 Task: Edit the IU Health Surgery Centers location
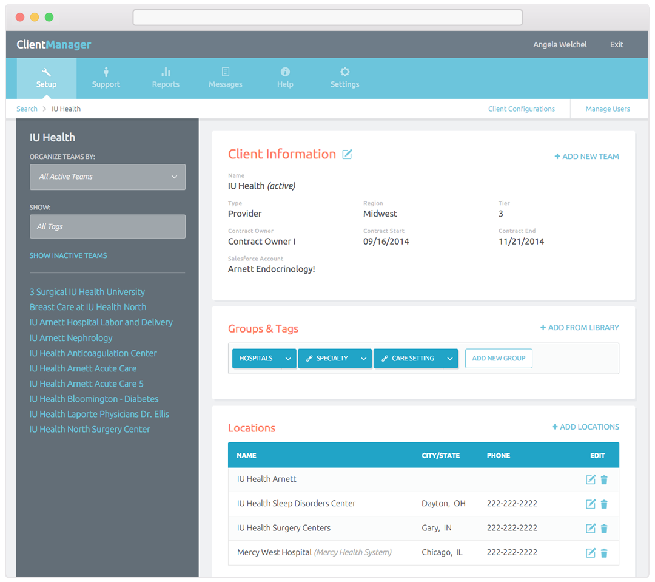(590, 528)
